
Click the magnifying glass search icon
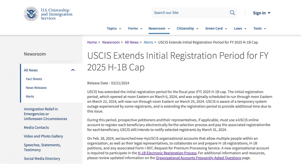coord(232,13)
